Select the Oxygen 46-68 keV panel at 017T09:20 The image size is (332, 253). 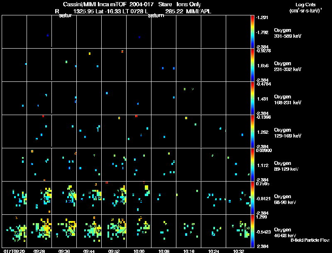pos(14,231)
